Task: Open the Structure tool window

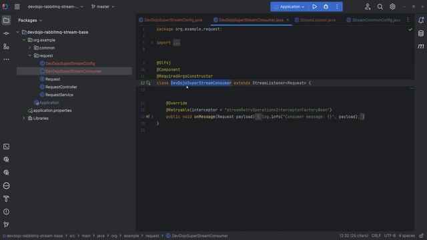Action: coord(6,47)
